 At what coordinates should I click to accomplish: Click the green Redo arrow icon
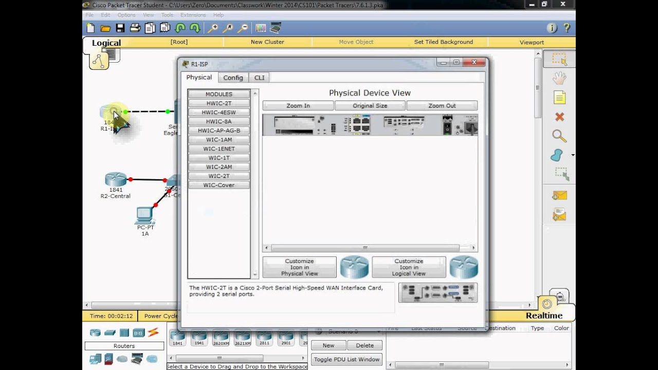point(195,28)
